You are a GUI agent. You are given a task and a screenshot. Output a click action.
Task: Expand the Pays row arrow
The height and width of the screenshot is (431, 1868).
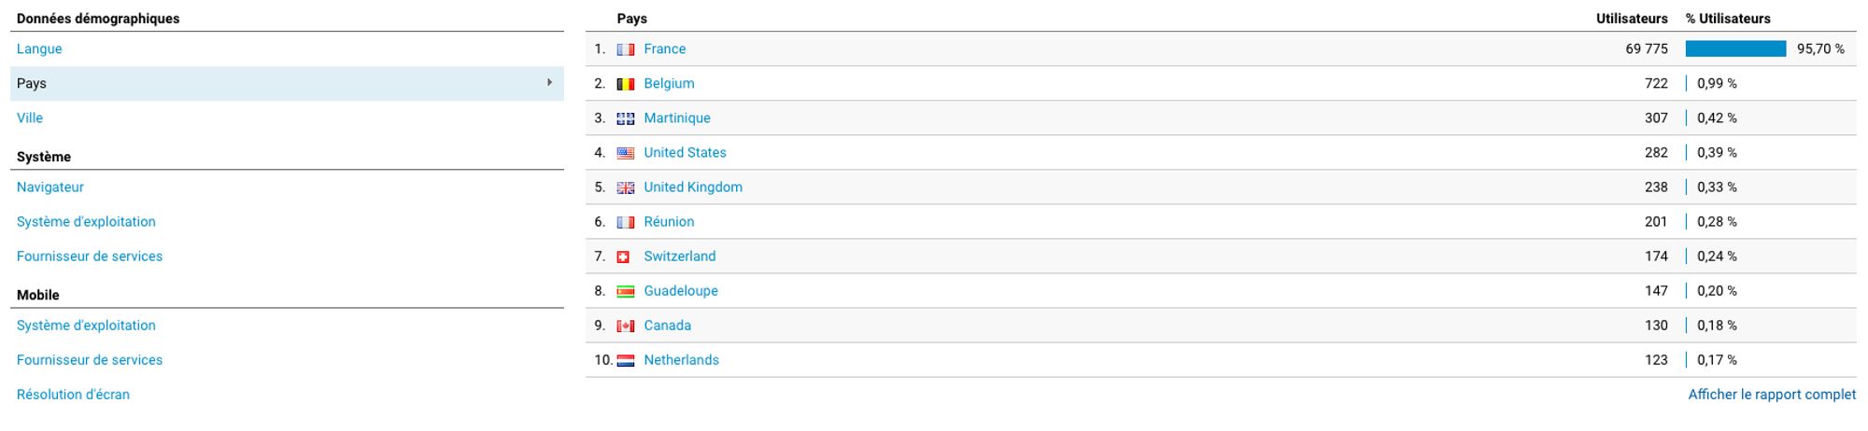(x=549, y=83)
